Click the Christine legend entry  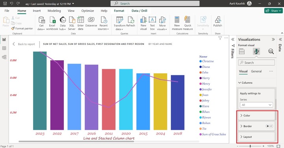click(206, 61)
